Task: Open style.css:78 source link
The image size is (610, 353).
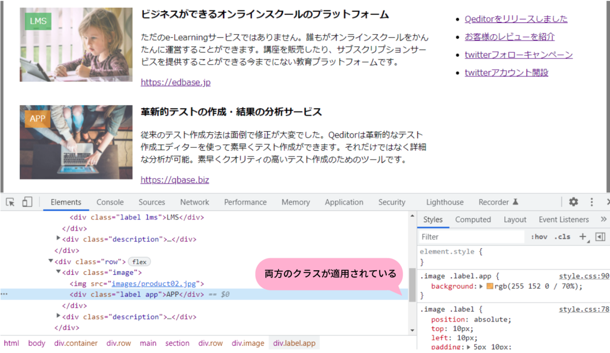Action: point(584,309)
